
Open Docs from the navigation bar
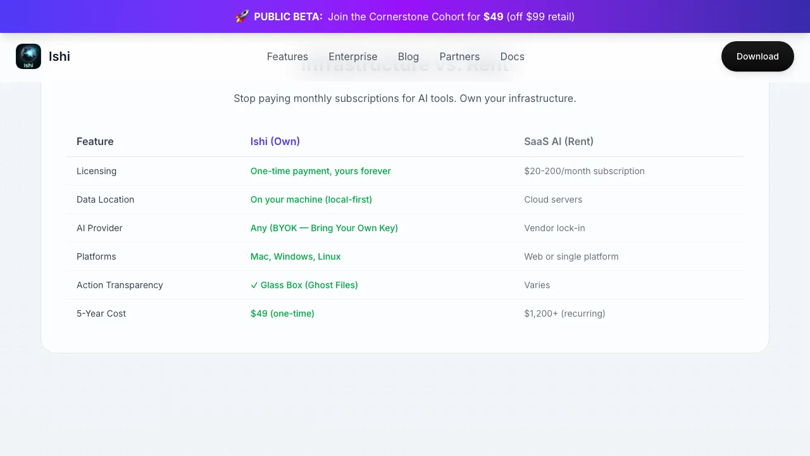[x=512, y=56]
